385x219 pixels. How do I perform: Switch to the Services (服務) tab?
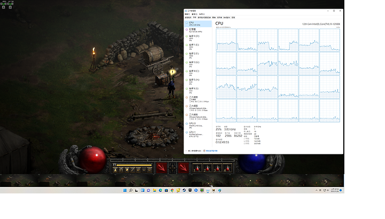click(233, 18)
